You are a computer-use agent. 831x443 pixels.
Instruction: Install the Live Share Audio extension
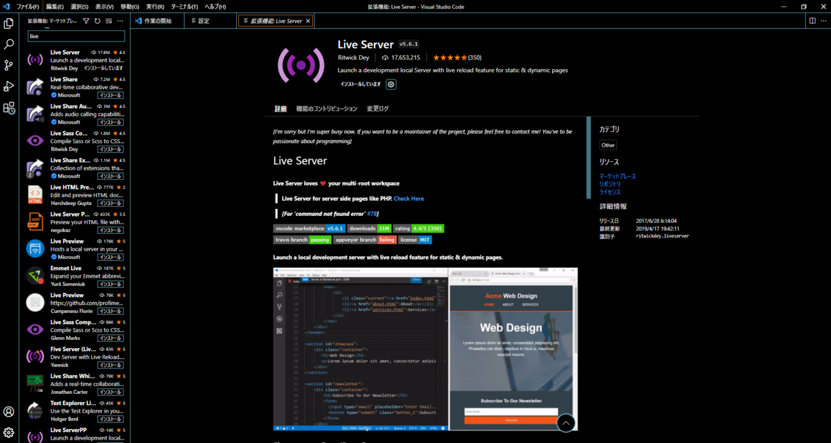pos(110,122)
